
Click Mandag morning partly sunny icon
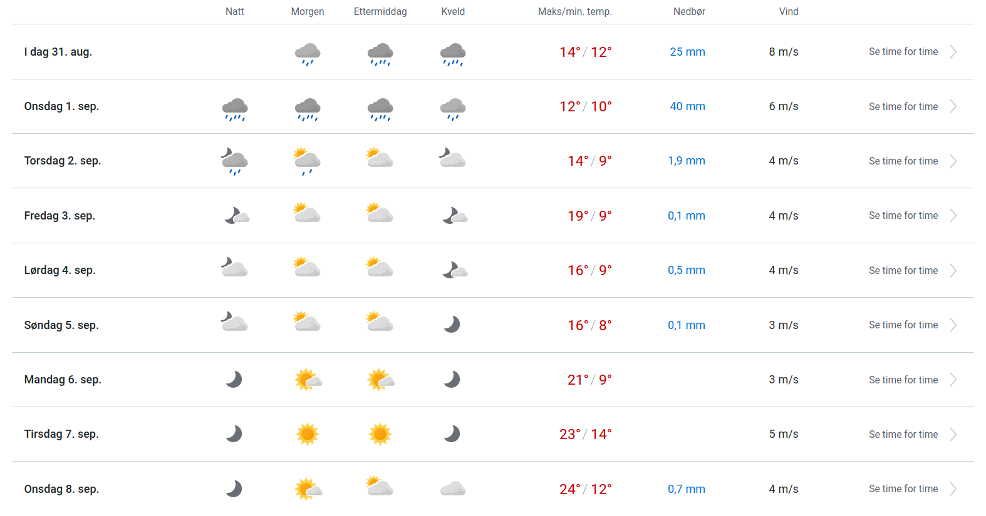click(308, 380)
